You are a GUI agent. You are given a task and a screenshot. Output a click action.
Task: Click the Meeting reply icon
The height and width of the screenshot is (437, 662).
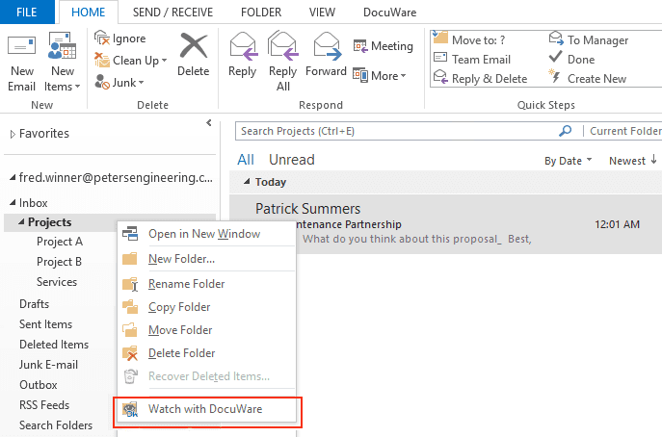[x=360, y=45]
